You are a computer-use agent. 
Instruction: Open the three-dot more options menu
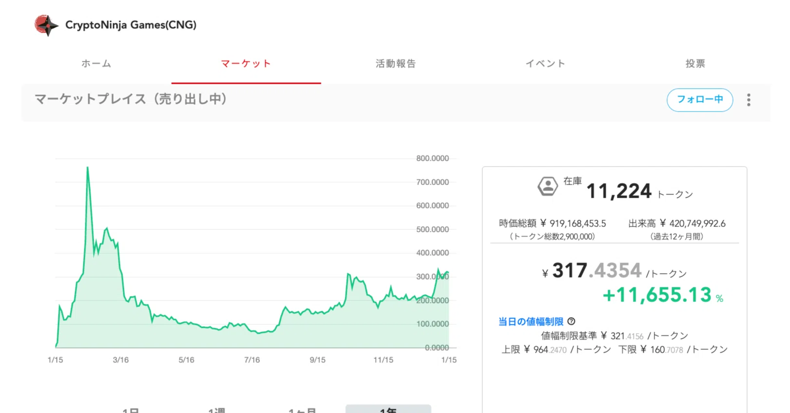[x=749, y=100]
